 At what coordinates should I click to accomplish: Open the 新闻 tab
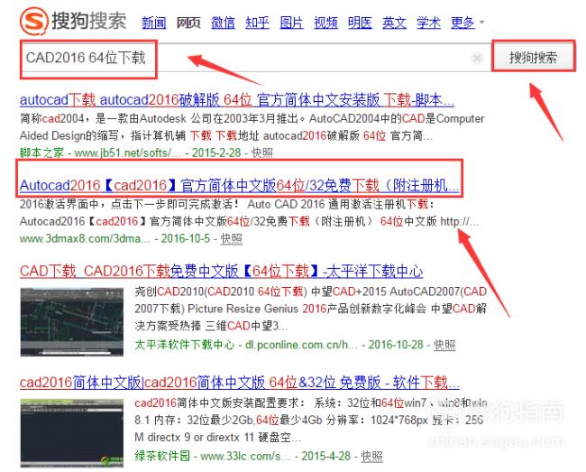(x=153, y=23)
